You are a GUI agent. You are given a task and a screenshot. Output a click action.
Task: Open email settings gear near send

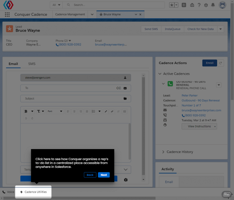pos(125,180)
